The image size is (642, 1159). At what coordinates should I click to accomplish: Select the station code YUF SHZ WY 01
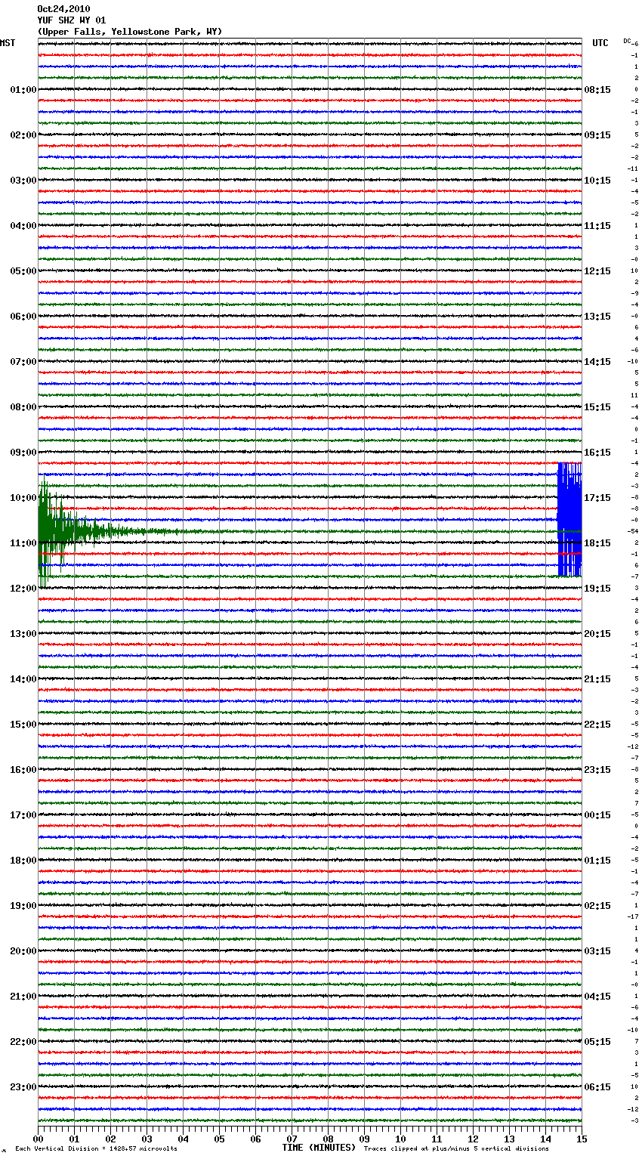72,20
